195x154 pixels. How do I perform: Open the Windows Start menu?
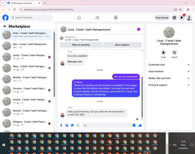tap(4, 145)
